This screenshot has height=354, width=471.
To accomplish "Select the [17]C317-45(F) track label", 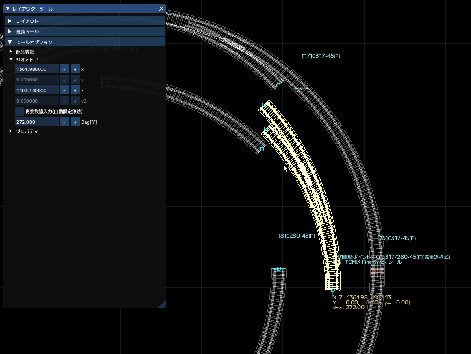I will (321, 56).
